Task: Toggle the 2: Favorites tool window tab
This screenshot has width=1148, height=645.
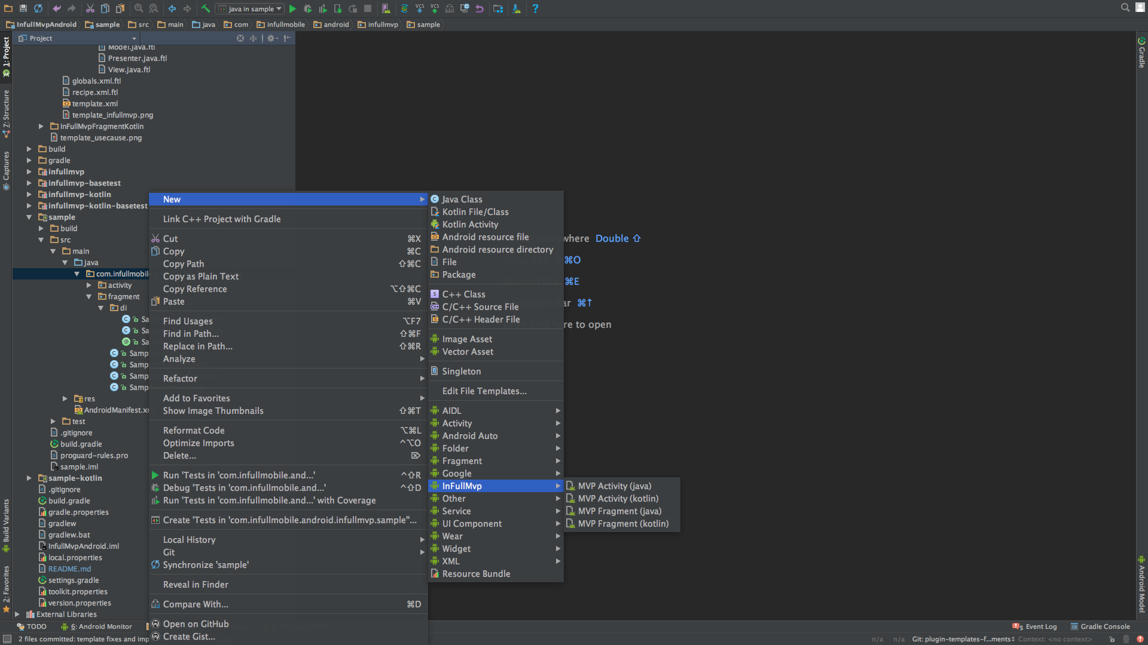Action: coord(6,588)
